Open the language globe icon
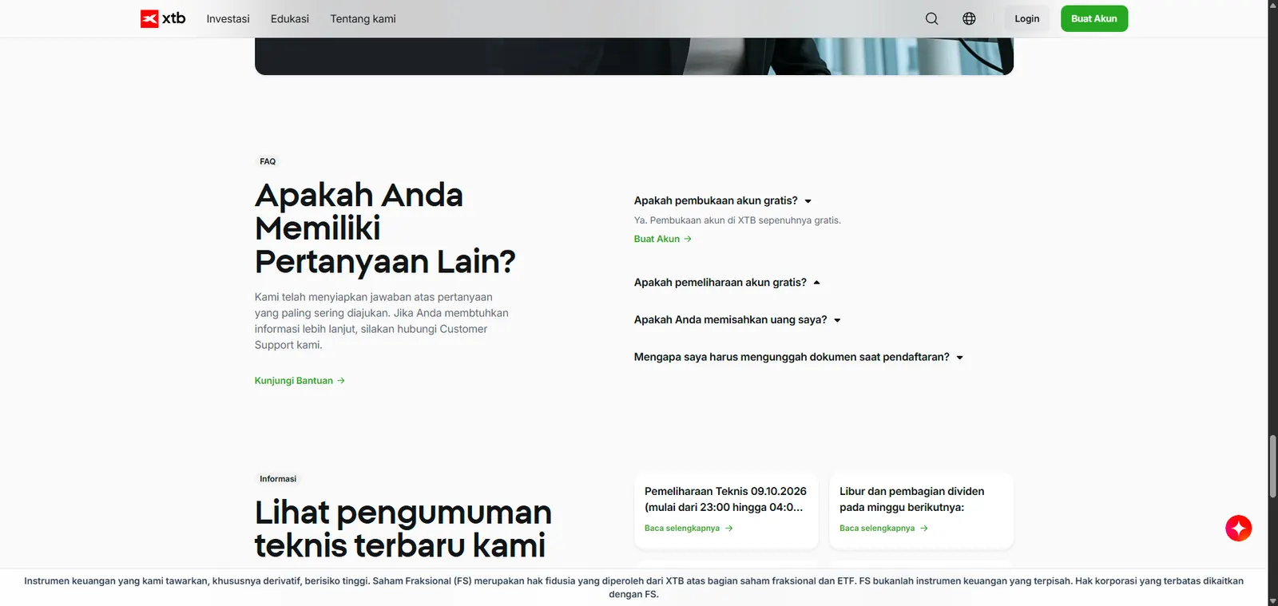Viewport: 1278px width, 606px height. (969, 18)
